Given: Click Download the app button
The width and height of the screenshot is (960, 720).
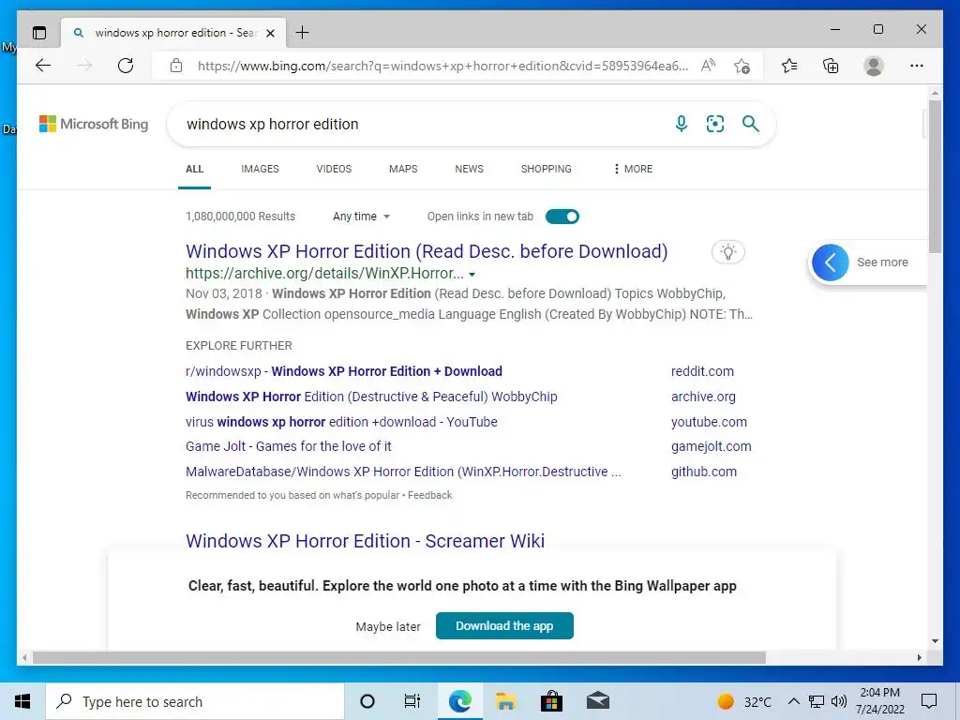Looking at the screenshot, I should pyautogui.click(x=504, y=625).
